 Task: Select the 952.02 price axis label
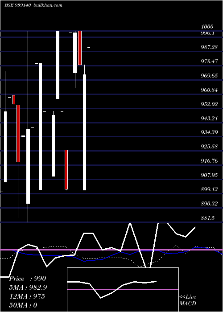[209, 104]
